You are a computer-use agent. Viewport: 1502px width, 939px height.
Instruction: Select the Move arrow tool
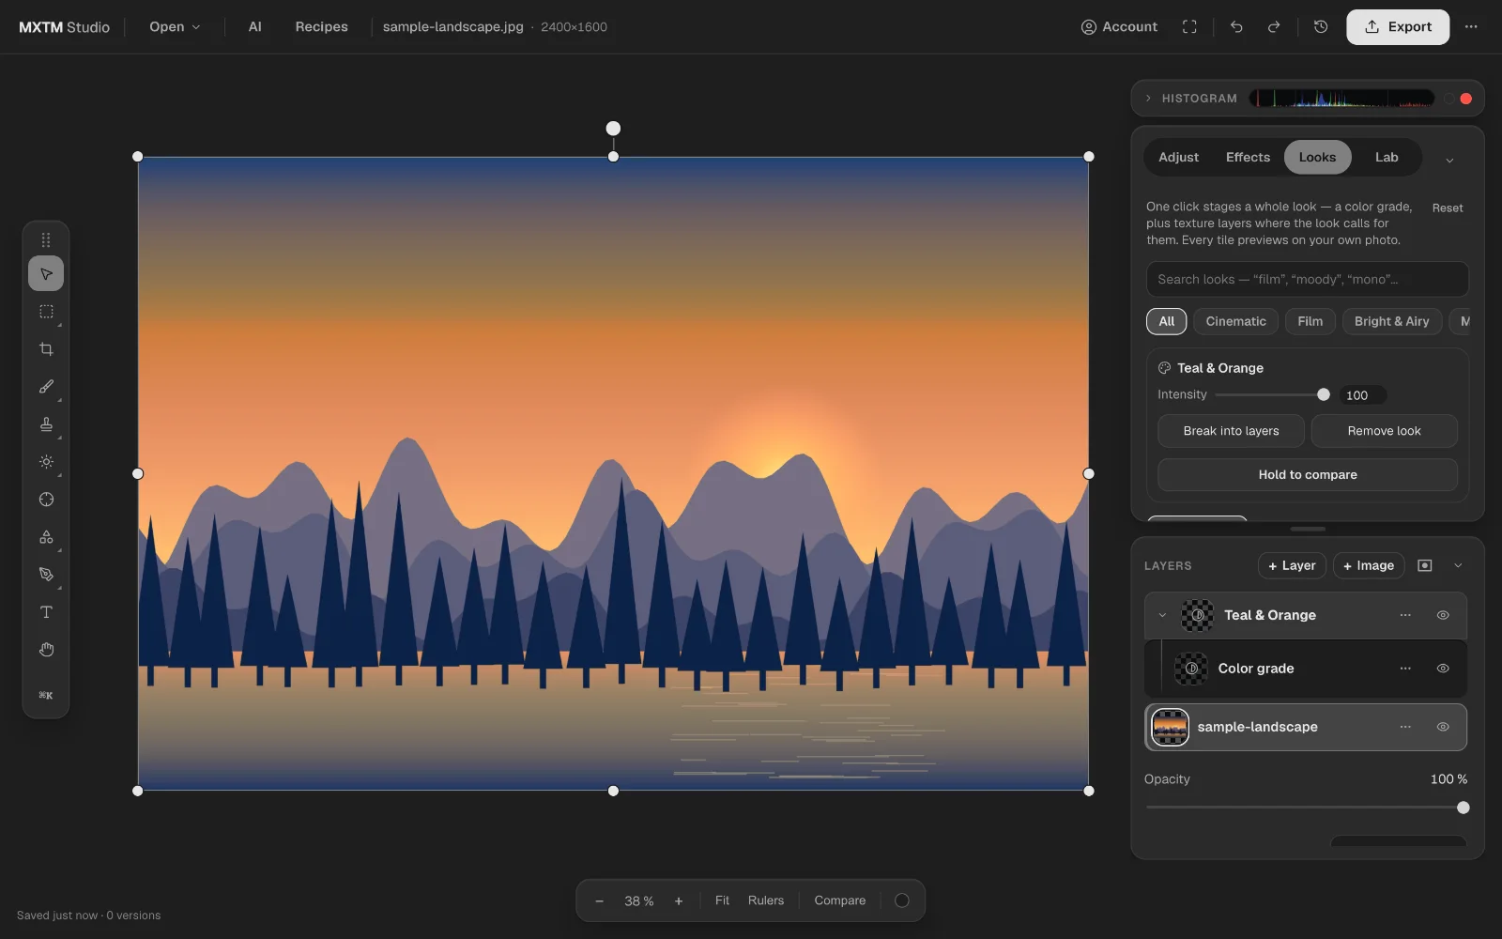coord(46,274)
